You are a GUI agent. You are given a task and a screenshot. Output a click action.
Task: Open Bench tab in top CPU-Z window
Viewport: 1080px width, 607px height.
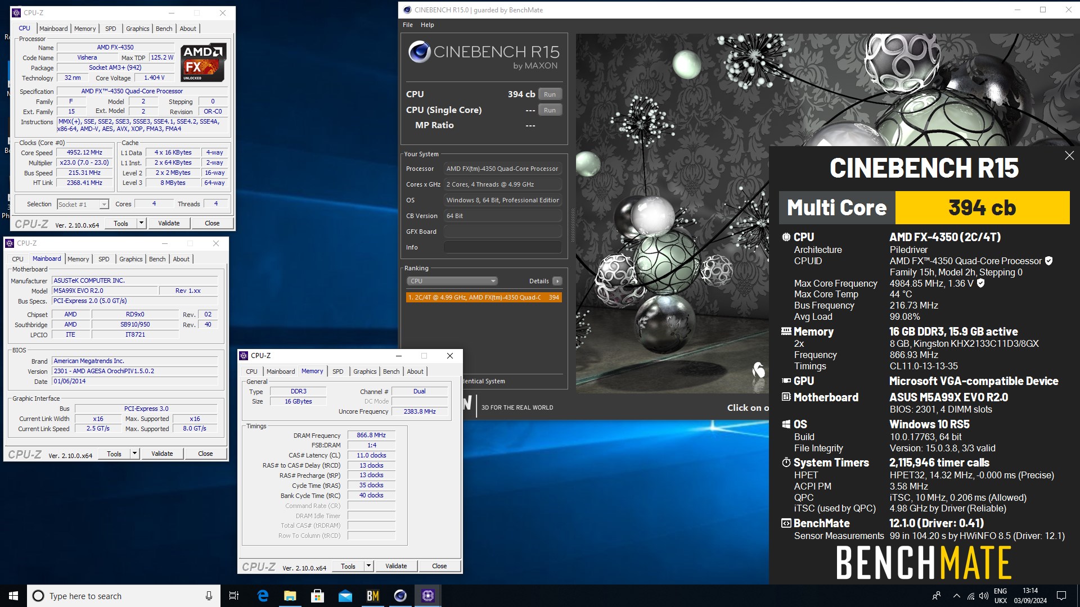pos(164,29)
